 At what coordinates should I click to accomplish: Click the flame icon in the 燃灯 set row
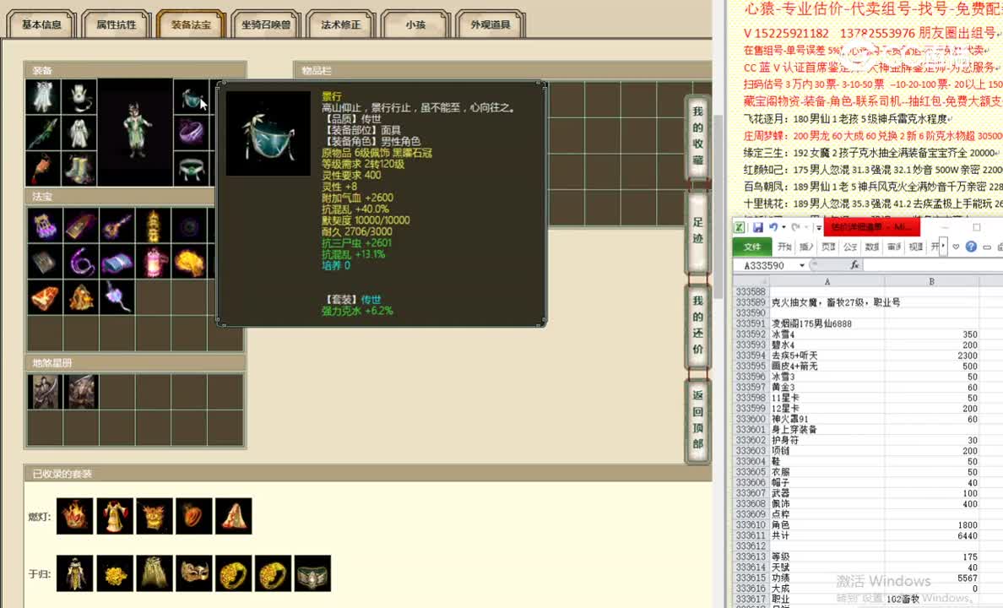74,516
